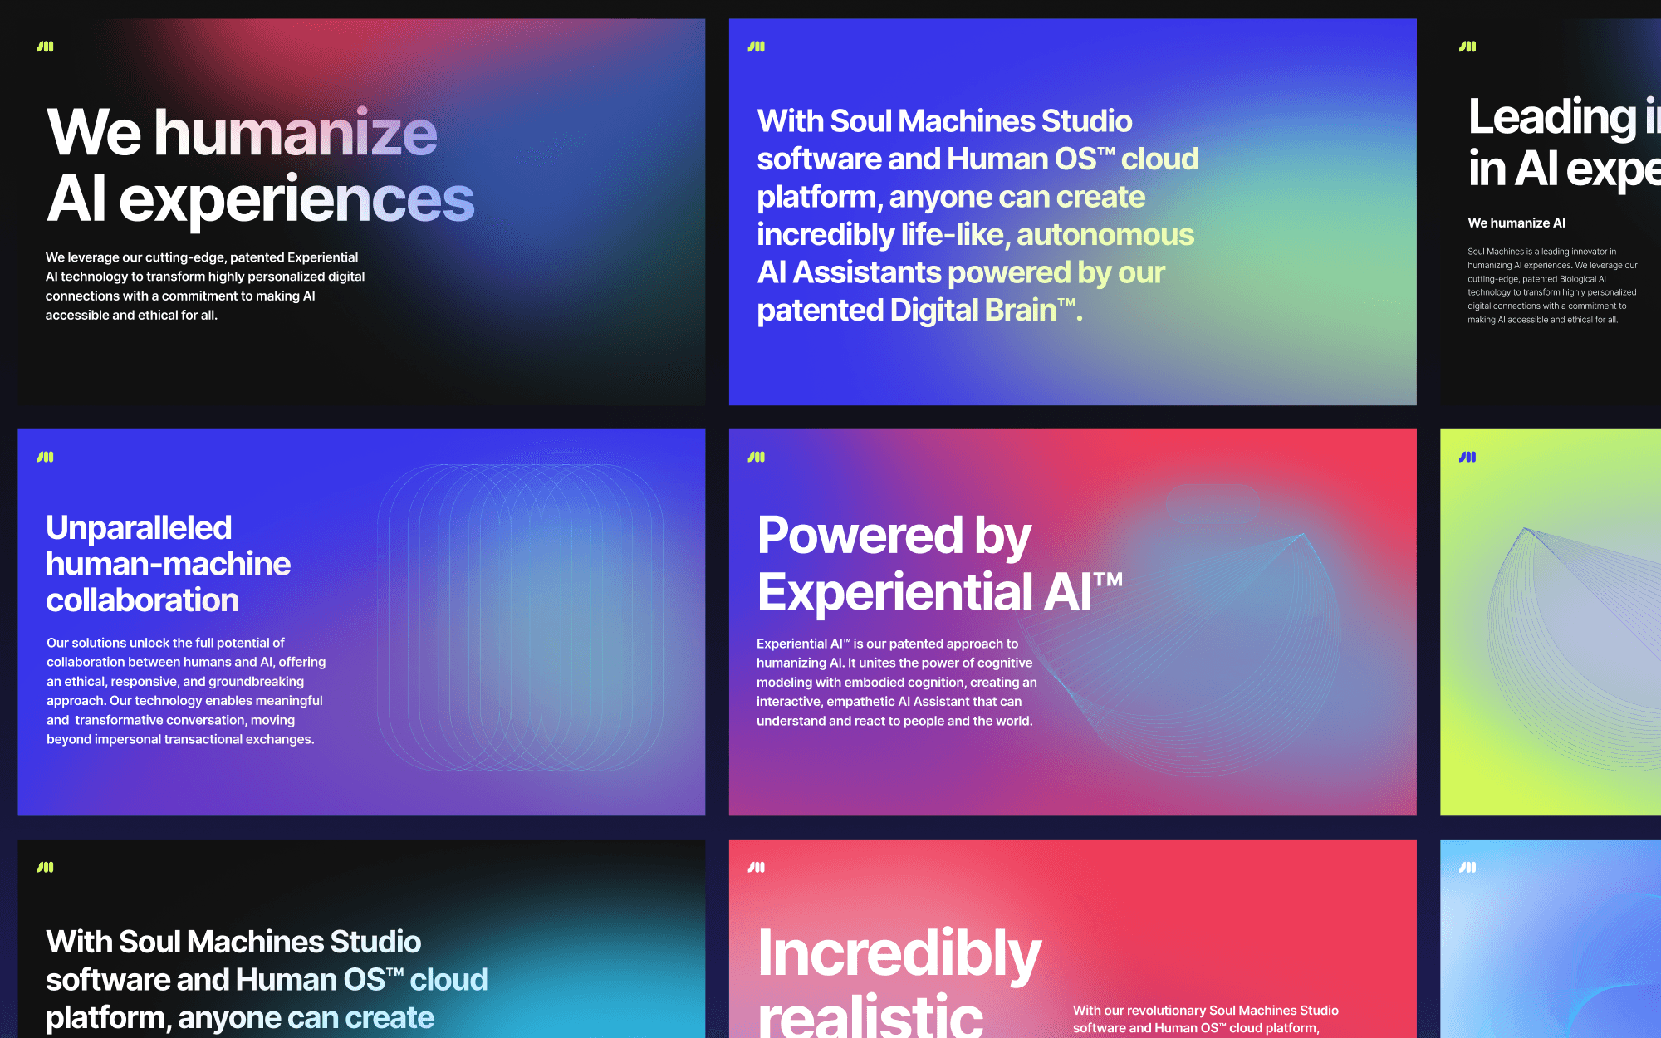Click 'Powered by Experiential AI' heading
The image size is (1661, 1038).
pyautogui.click(x=938, y=563)
